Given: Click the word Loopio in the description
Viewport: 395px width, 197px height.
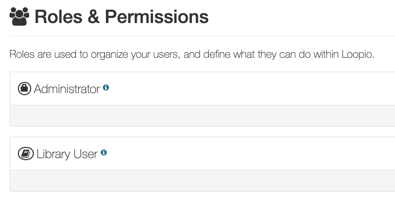Looking at the screenshot, I should [x=358, y=54].
